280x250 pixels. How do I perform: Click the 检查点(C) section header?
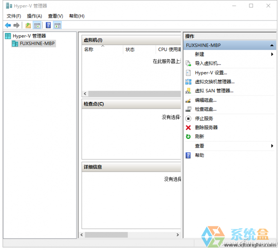(131, 104)
